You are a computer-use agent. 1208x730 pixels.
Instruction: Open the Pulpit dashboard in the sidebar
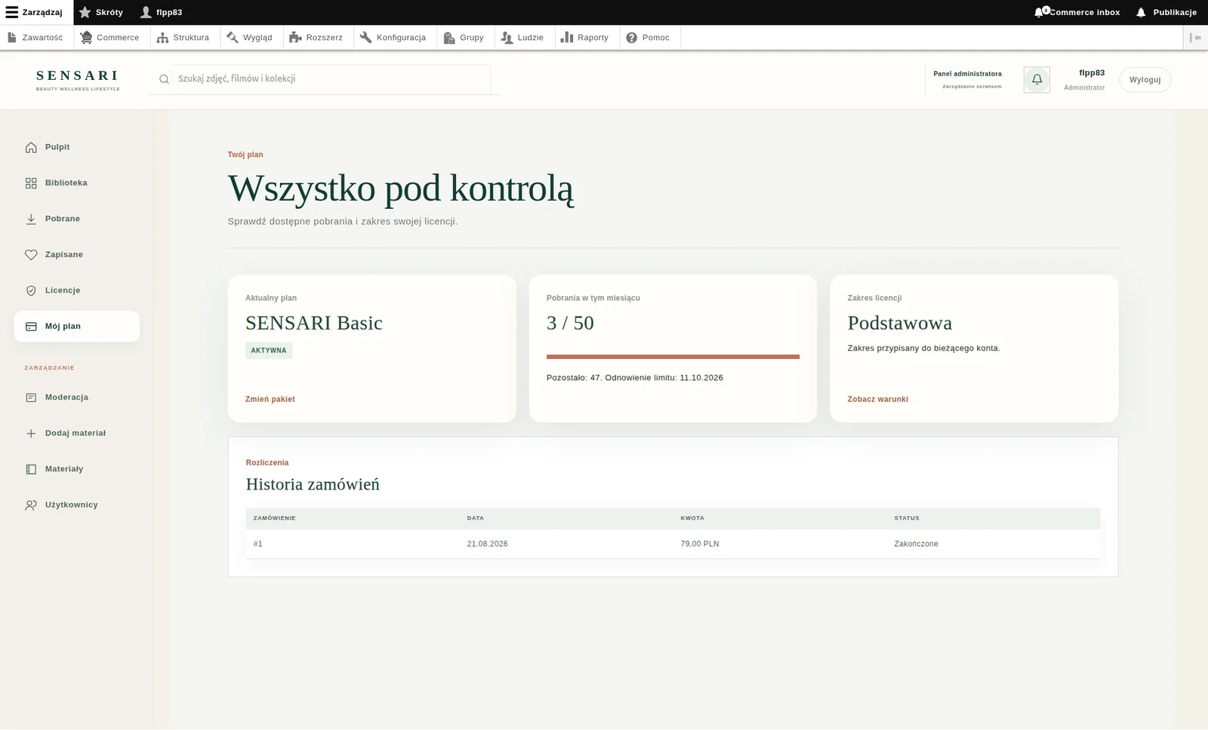pyautogui.click(x=76, y=147)
